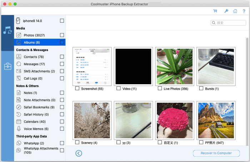Click the Calendars grid icon
This screenshot has width=250, height=162.
click(x=19, y=121)
